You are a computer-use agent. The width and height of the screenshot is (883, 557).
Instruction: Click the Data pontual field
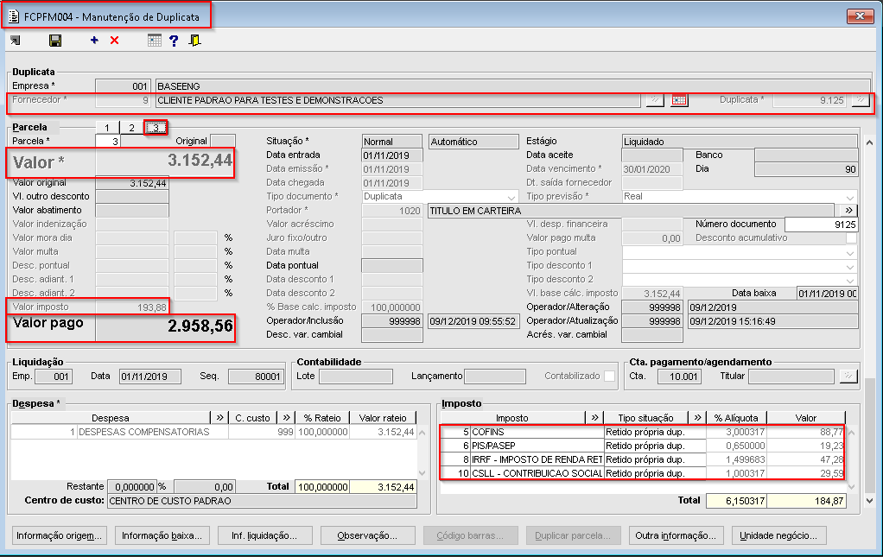(x=391, y=266)
